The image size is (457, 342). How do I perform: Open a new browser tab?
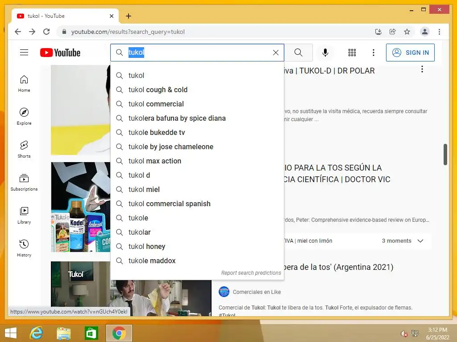[129, 16]
